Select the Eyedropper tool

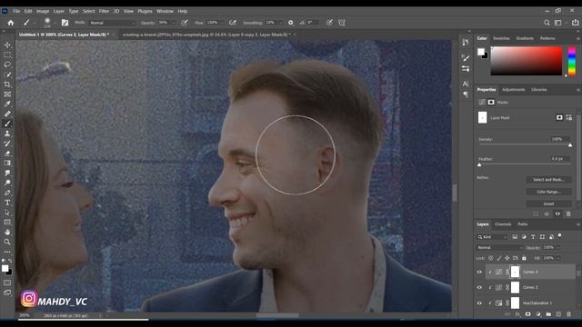[7, 104]
